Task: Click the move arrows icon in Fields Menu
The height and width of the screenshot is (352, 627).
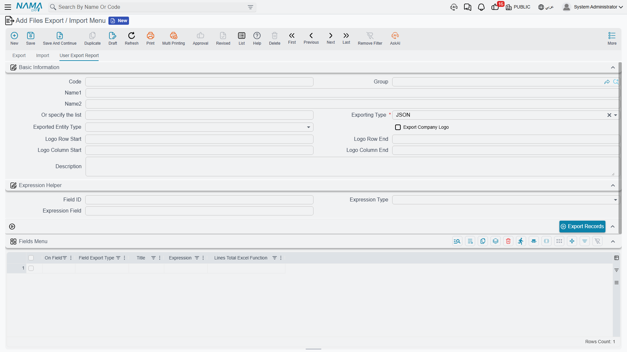Action: coord(572,241)
